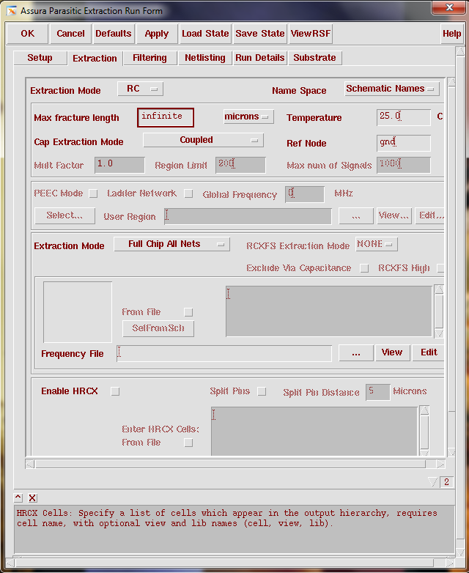
Task: Open the Help button
Action: pos(452,34)
